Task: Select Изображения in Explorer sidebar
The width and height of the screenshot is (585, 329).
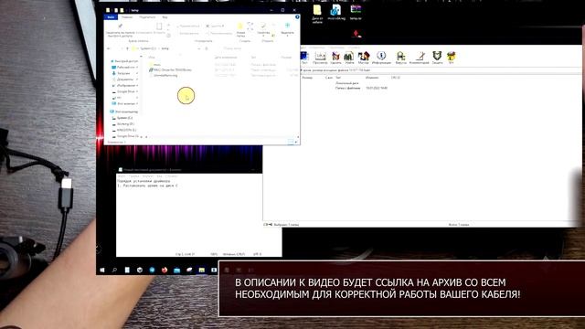Action: click(125, 85)
